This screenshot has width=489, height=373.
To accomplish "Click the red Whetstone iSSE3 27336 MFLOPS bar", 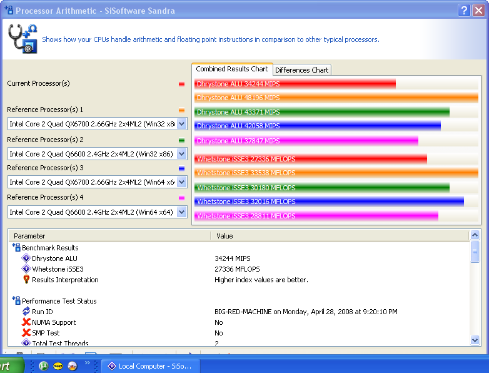I will pos(311,159).
